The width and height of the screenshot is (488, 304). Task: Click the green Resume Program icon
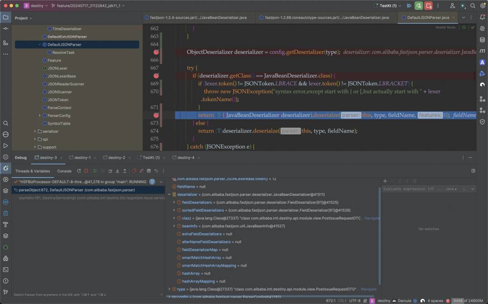point(95,171)
